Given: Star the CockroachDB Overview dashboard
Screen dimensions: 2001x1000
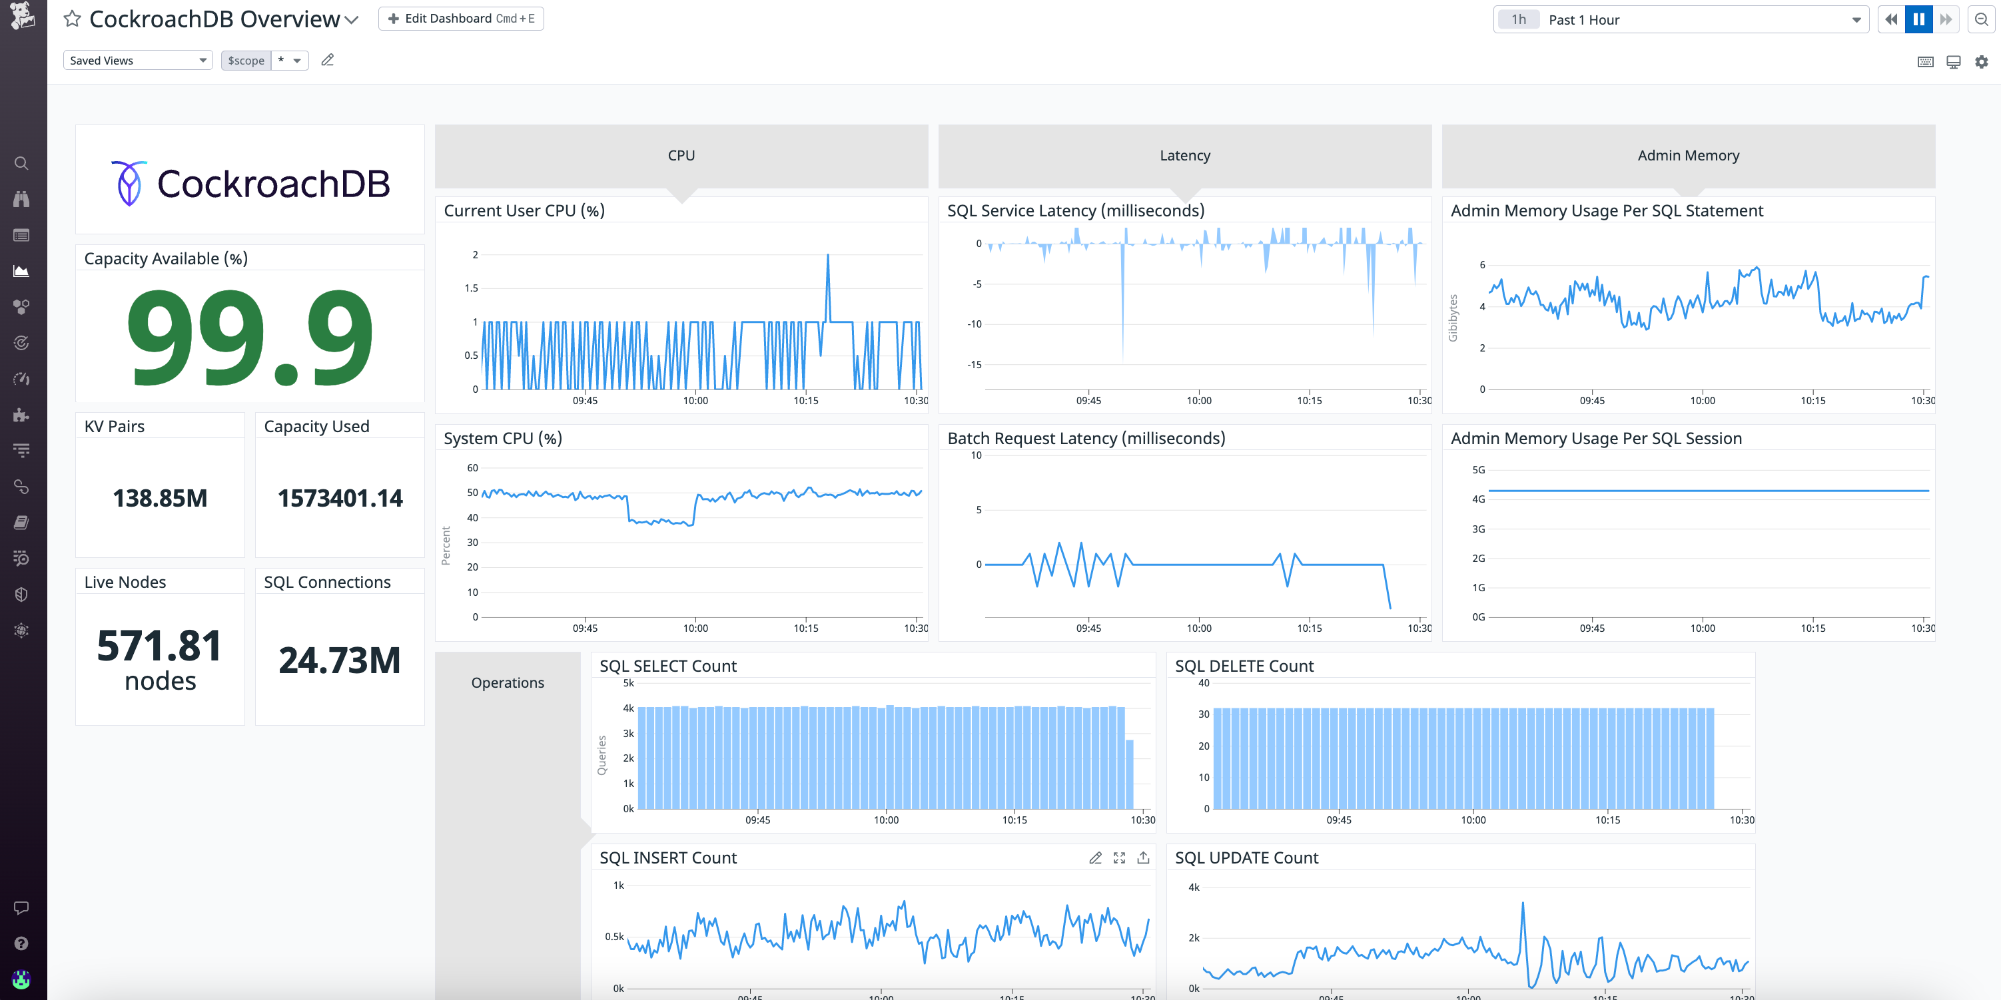Looking at the screenshot, I should (71, 19).
